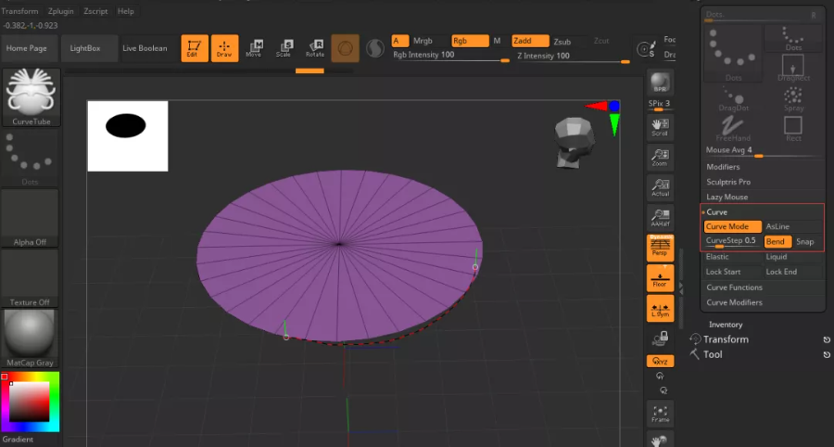Toggle XYZ rotation mode
Screen dimensions: 834x447
click(x=660, y=362)
